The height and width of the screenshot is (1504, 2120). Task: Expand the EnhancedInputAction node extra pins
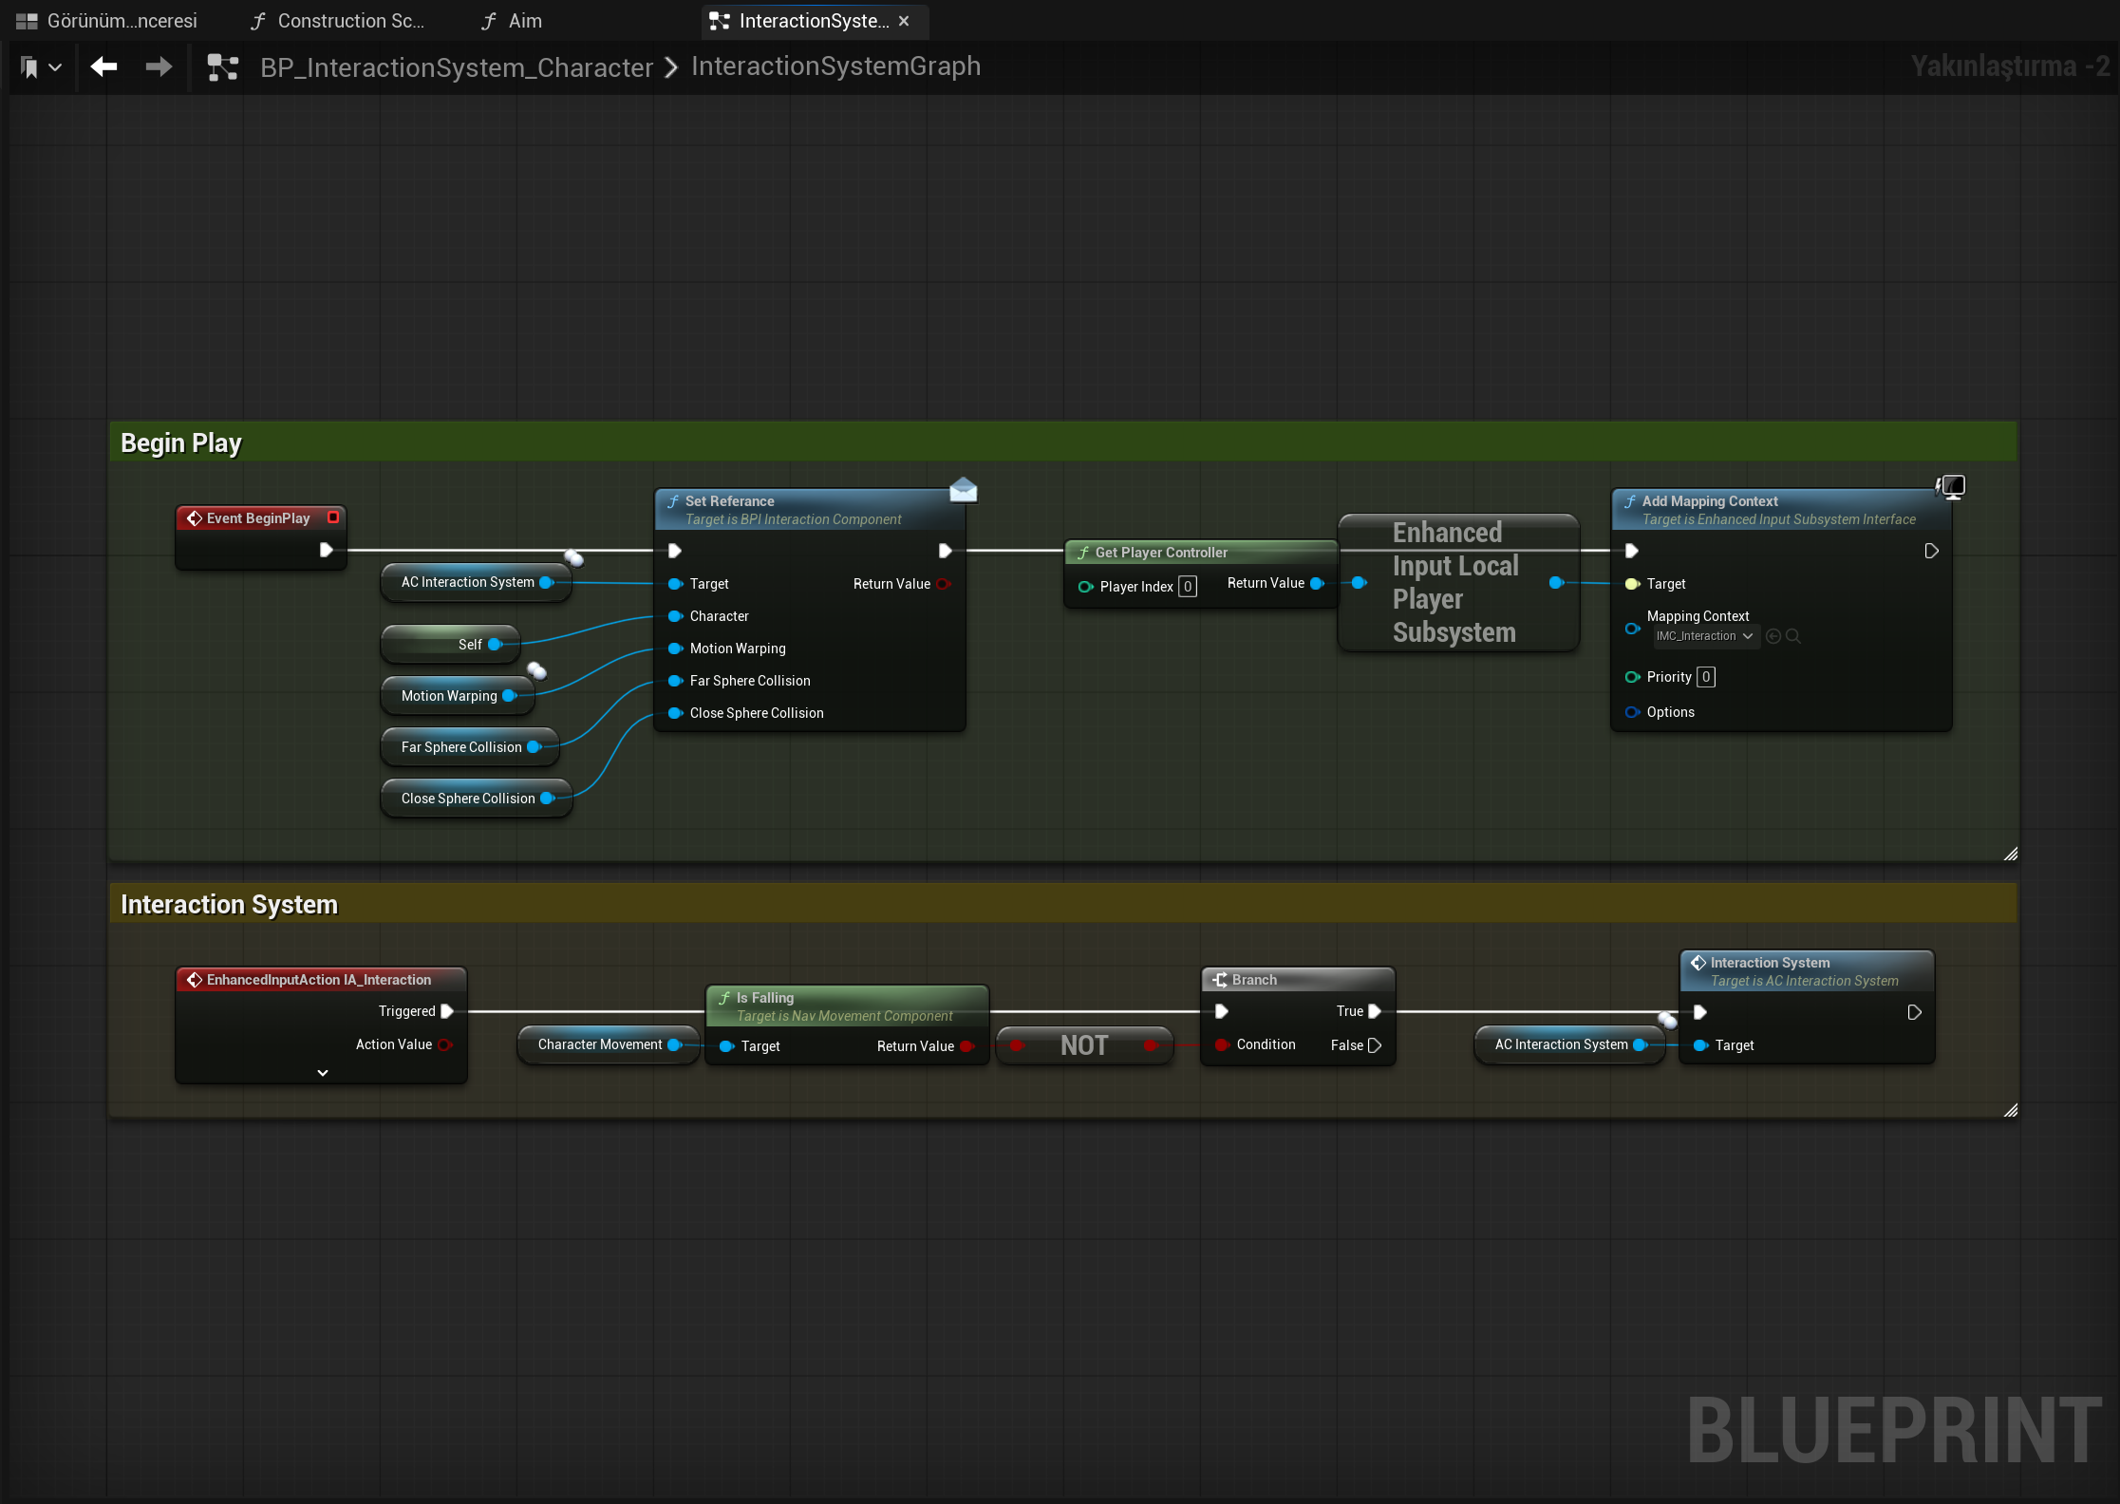[x=323, y=1073]
